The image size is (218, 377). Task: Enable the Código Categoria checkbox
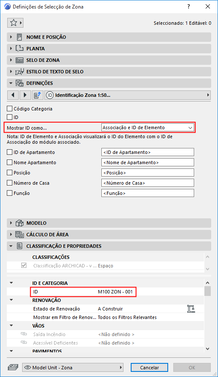click(x=10, y=109)
